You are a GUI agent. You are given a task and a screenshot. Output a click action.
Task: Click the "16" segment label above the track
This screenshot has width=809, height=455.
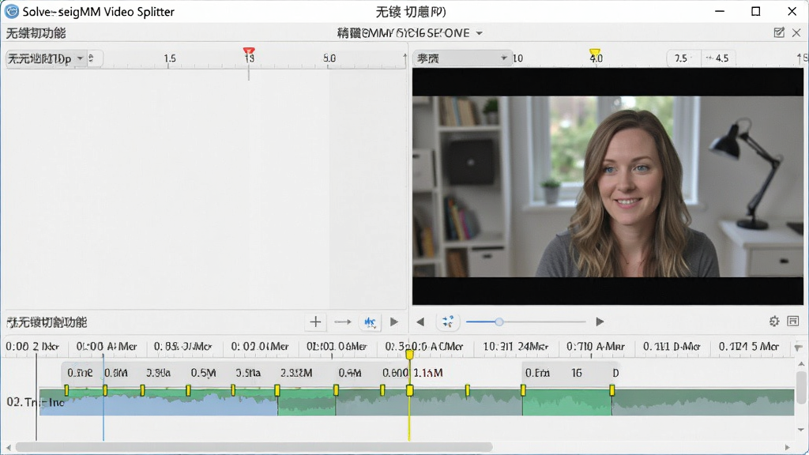pyautogui.click(x=576, y=373)
